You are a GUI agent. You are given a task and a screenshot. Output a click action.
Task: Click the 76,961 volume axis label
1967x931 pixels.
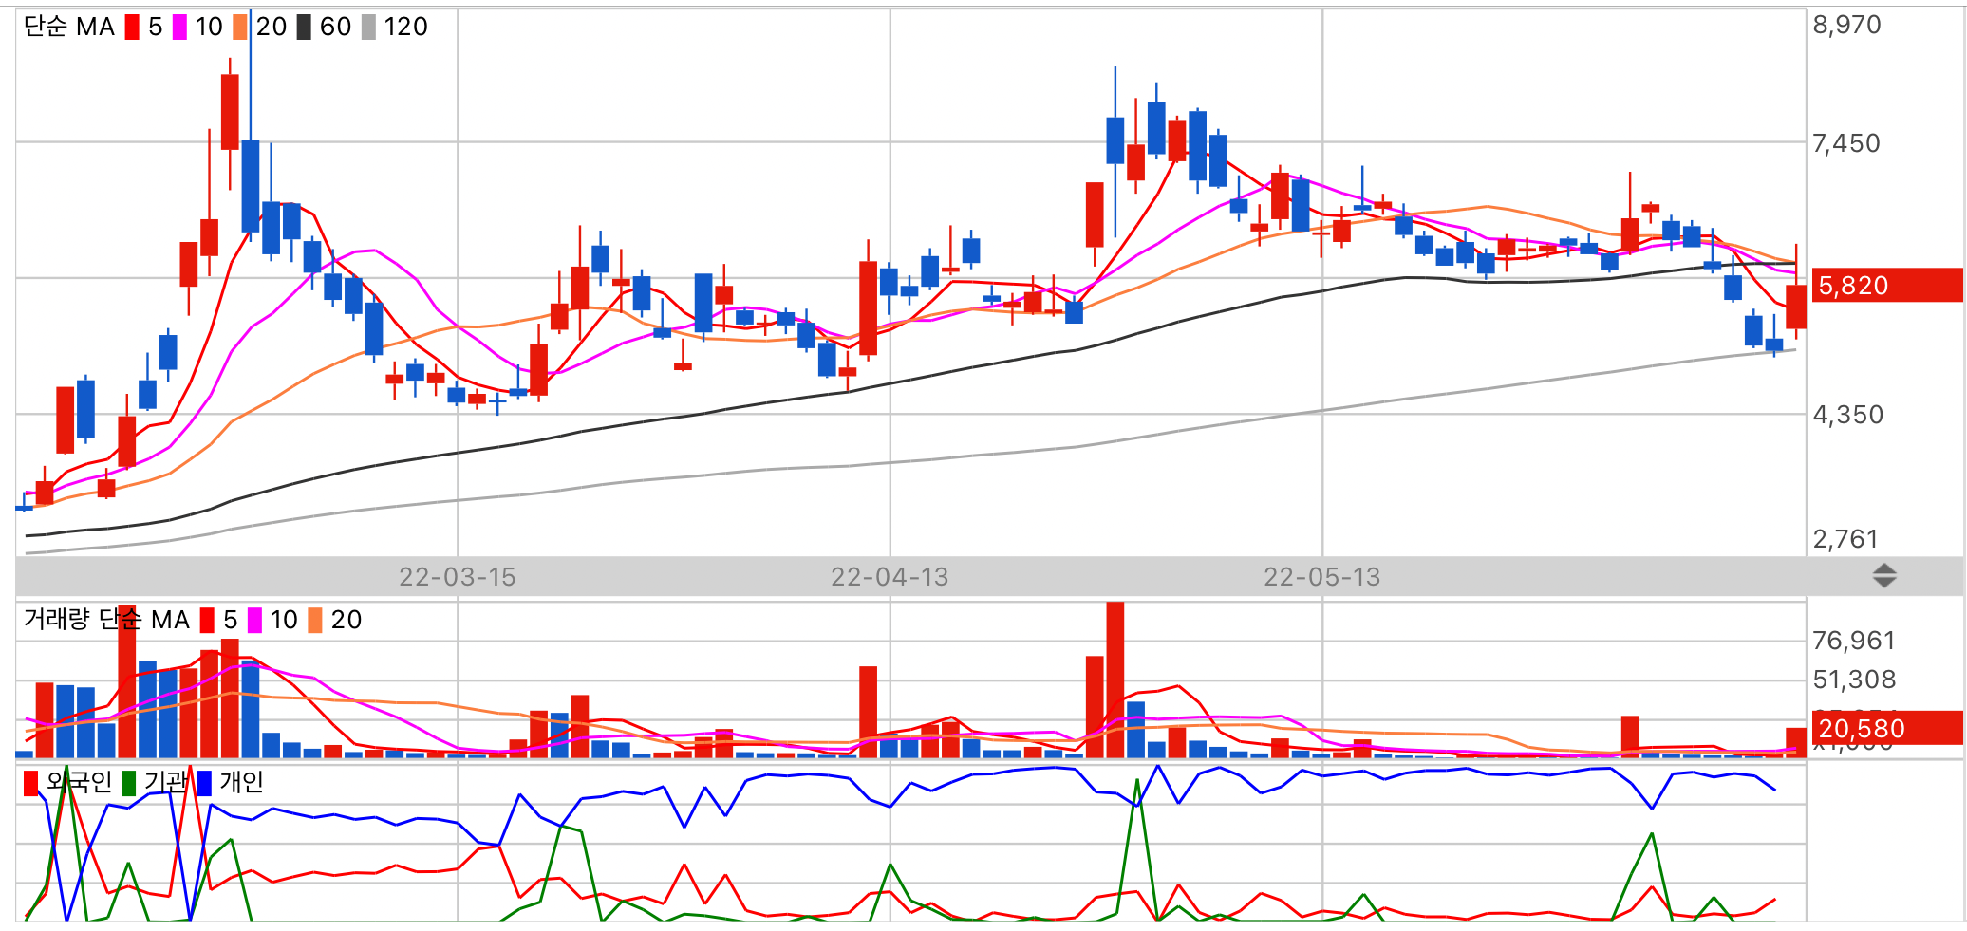coord(1854,641)
